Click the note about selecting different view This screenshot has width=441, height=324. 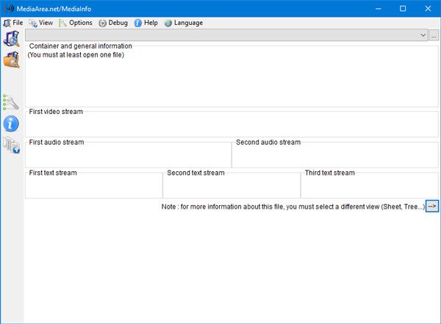[293, 206]
